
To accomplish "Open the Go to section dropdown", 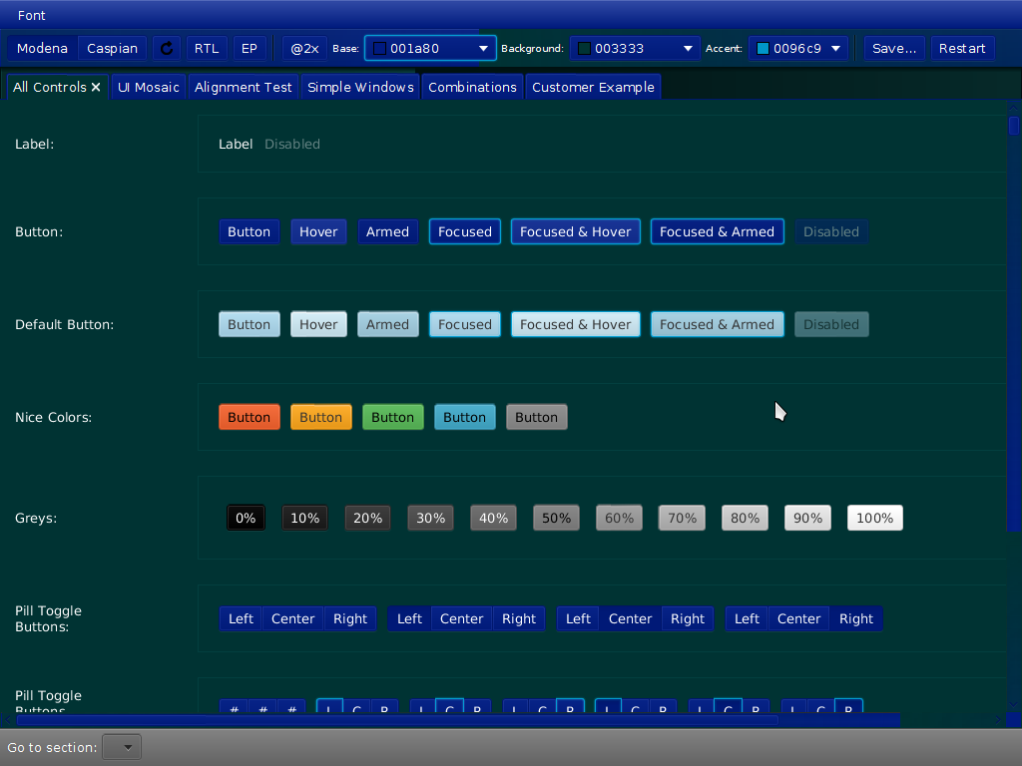I will (x=123, y=747).
